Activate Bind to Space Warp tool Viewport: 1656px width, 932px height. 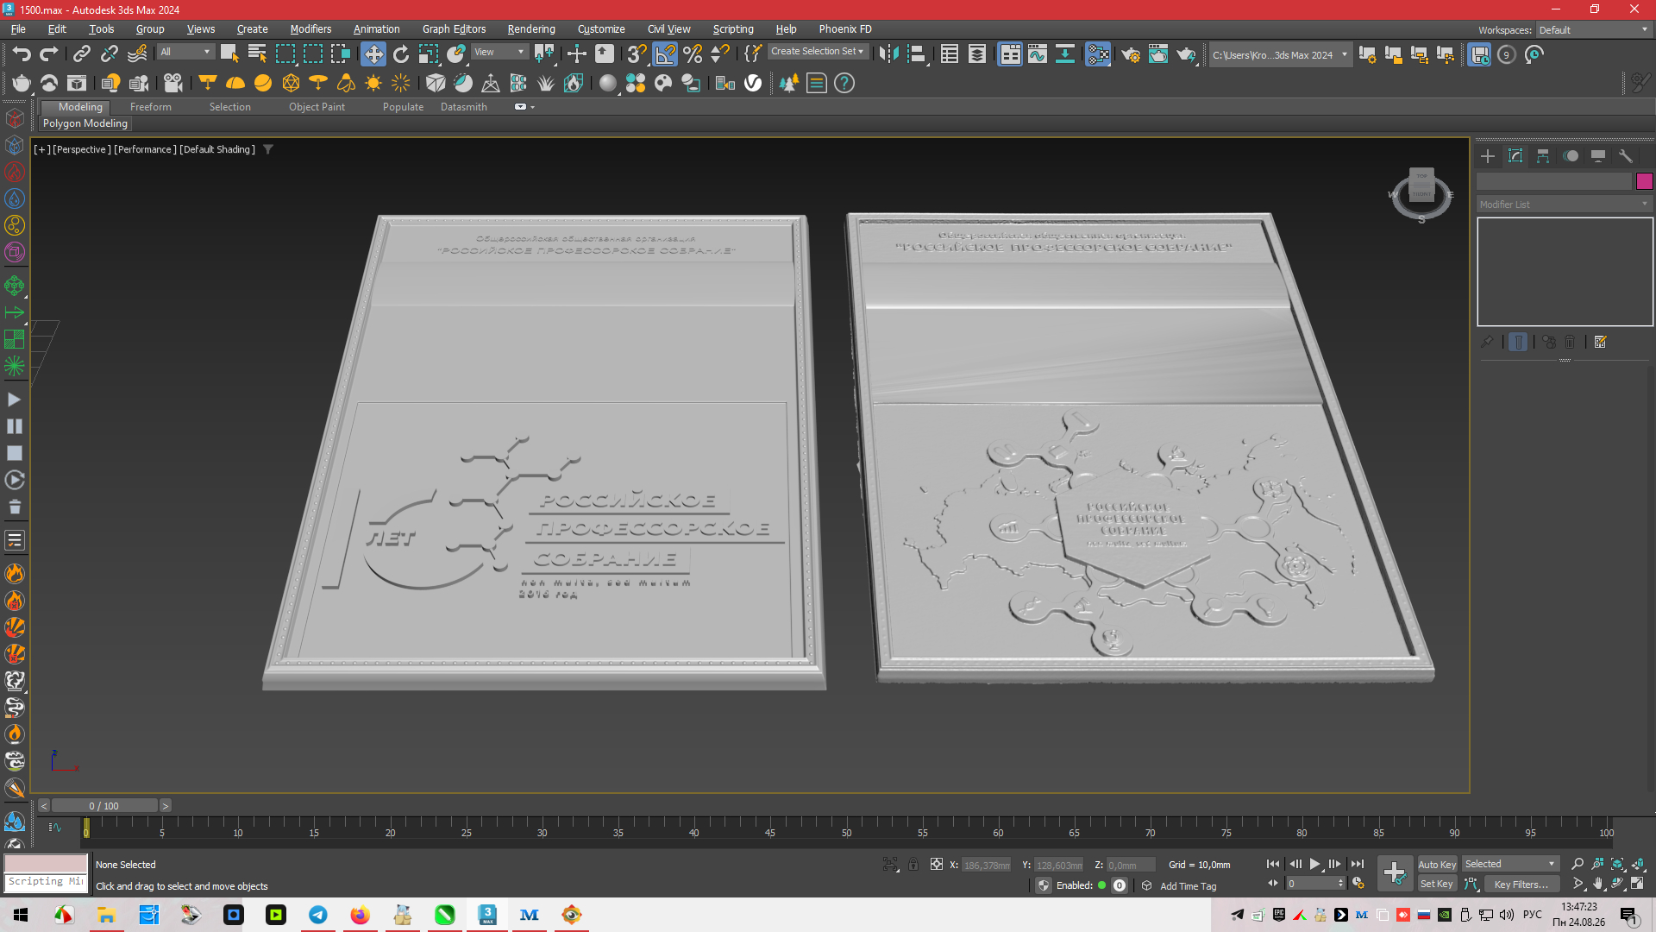pyautogui.click(x=137, y=54)
